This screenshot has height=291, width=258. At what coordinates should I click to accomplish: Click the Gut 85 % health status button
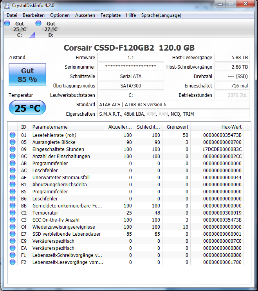[x=27, y=75]
